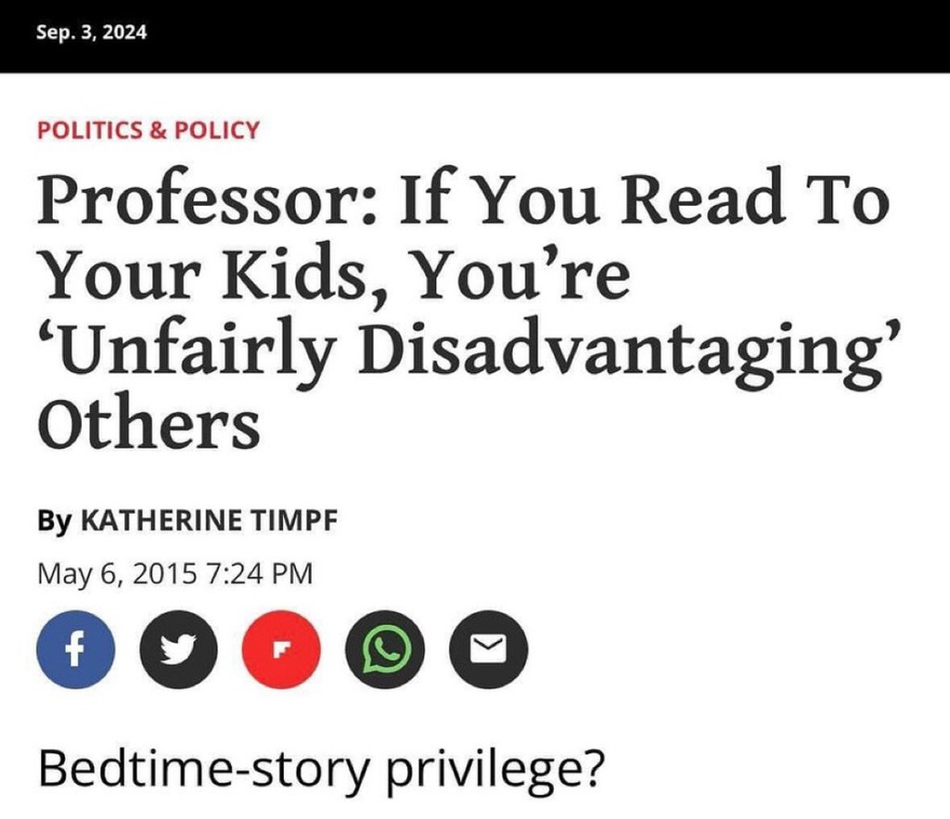
Task: Click empty area of black header bar
Action: coord(557,35)
